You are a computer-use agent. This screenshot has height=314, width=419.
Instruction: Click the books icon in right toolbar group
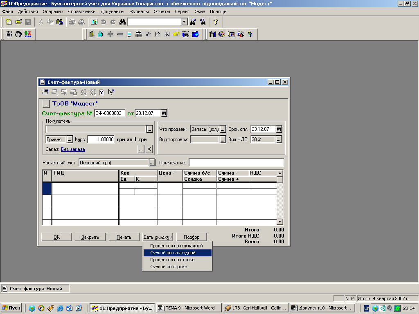click(212, 34)
